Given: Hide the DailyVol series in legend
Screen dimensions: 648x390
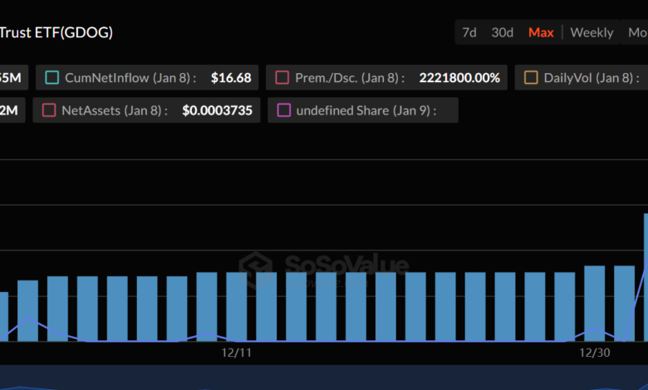Looking at the screenshot, I should click(531, 78).
